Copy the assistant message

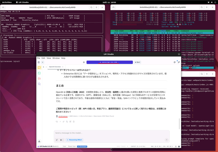tap(67, 122)
